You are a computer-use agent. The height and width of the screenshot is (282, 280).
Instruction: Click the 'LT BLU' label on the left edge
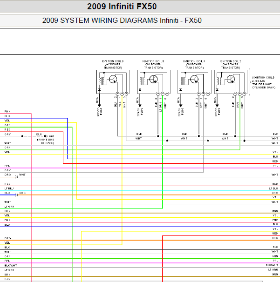9,188
